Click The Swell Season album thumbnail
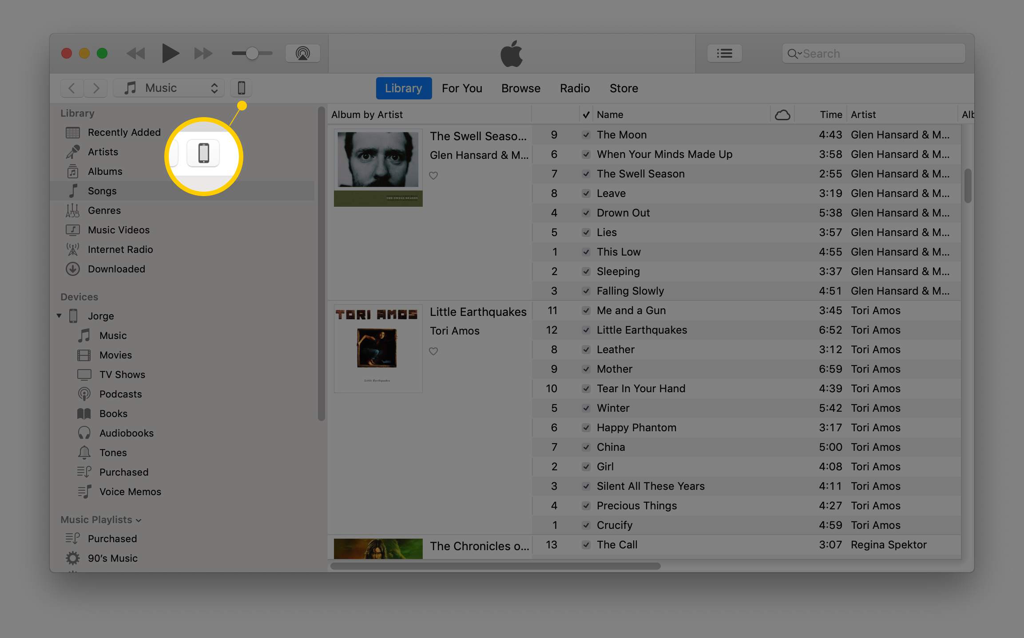 click(377, 168)
